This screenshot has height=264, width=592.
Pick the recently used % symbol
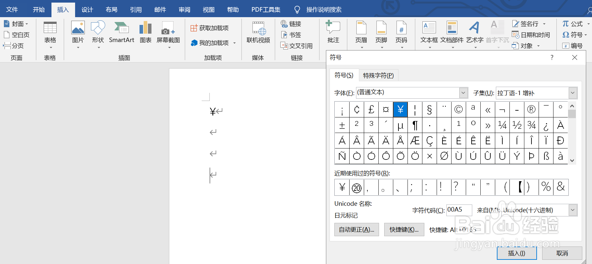(x=546, y=187)
